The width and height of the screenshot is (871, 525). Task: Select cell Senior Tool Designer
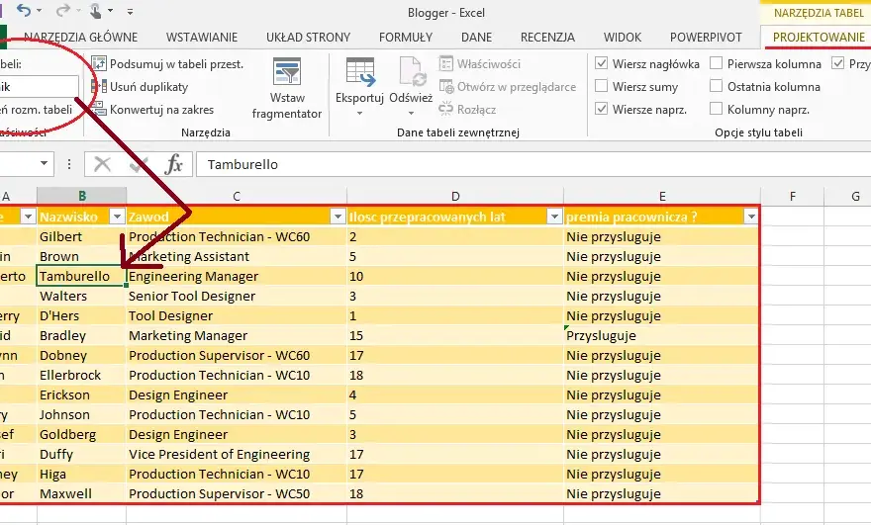(237, 296)
